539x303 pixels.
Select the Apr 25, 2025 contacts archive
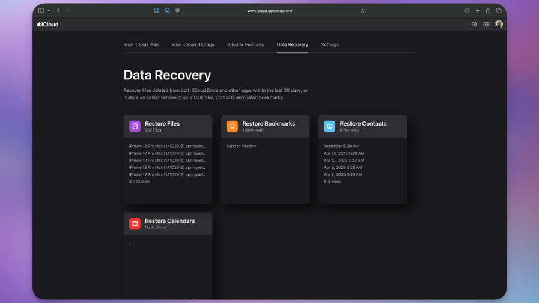click(x=344, y=153)
